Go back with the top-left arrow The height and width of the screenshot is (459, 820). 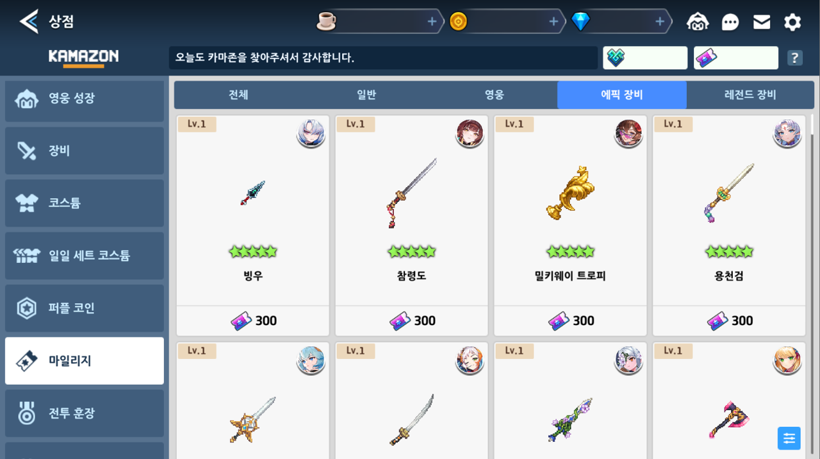tap(29, 21)
